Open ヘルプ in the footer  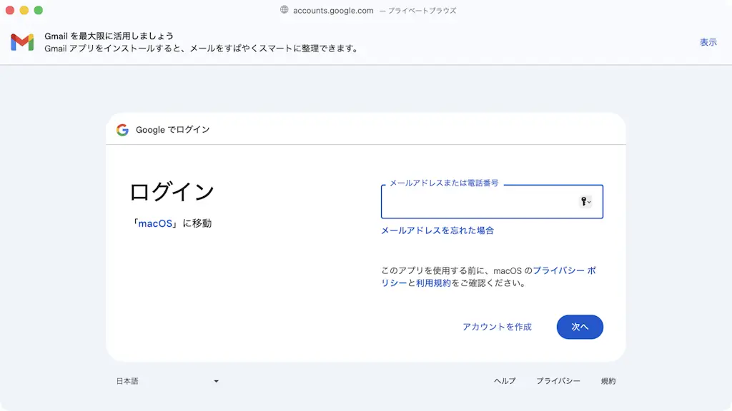[x=505, y=381]
